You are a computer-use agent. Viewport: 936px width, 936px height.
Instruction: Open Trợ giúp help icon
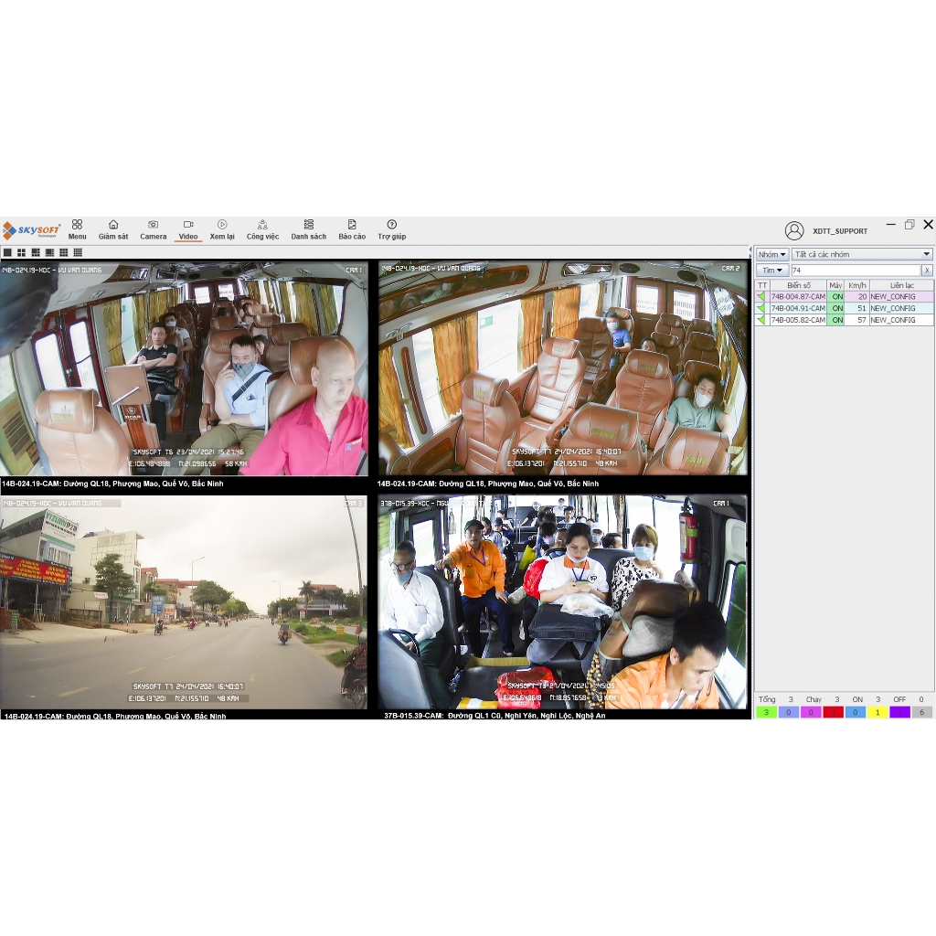391,229
